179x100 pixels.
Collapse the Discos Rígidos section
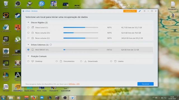[x=28, y=22]
